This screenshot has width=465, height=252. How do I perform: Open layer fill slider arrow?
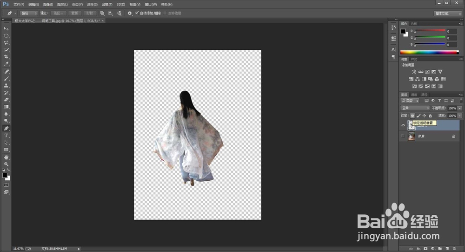coord(460,116)
